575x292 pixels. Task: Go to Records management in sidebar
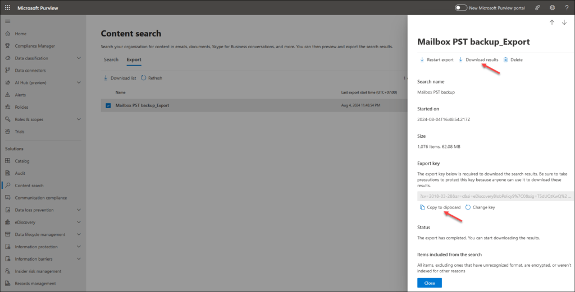pyautogui.click(x=35, y=284)
